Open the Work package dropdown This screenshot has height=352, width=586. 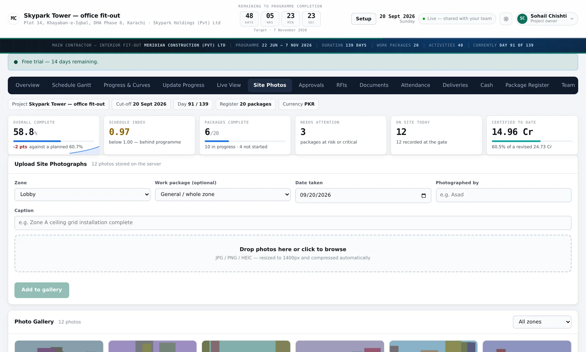pyautogui.click(x=223, y=195)
